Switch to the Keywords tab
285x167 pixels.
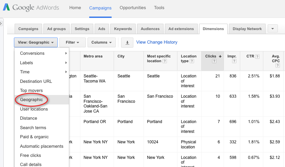point(123,29)
